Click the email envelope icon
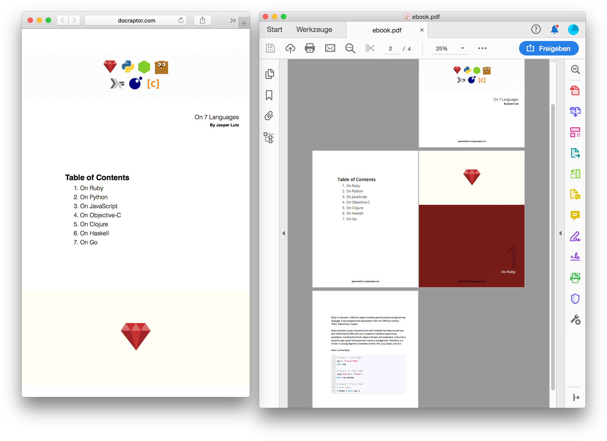607x441 pixels. pyautogui.click(x=330, y=48)
